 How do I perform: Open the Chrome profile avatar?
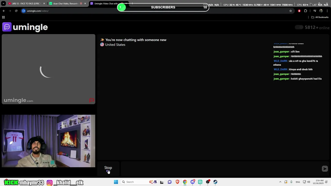coord(321,11)
